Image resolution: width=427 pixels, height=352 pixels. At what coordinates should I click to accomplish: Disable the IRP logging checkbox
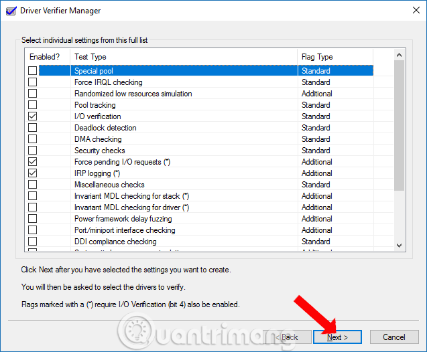tap(32, 173)
